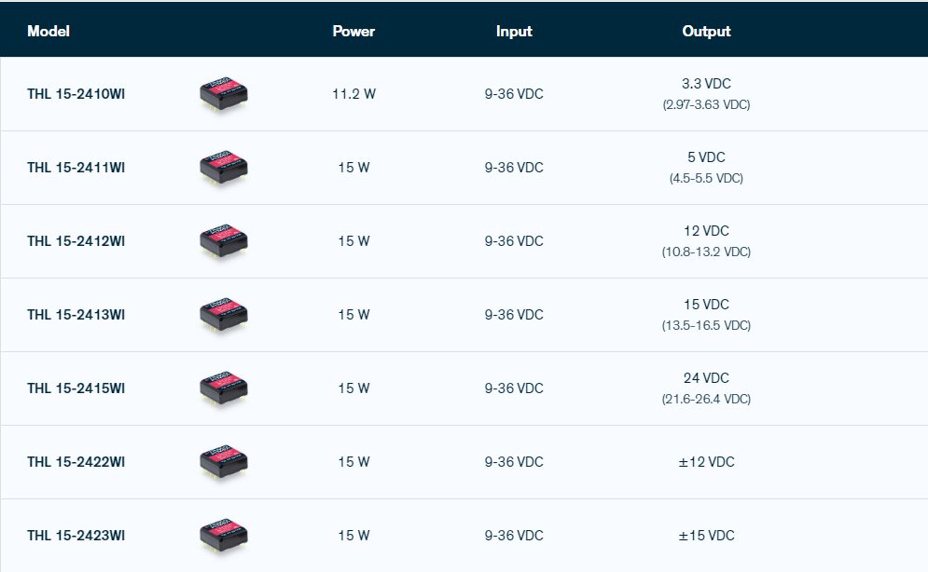Click the THL 15-2415WI model name
The image size is (928, 572).
click(x=76, y=388)
